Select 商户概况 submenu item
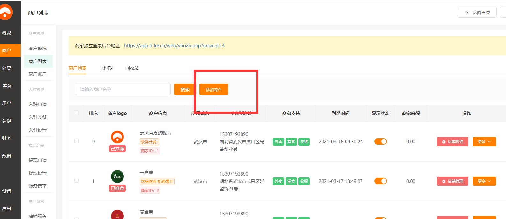Viewport: 506px width, 219px height. tap(38, 49)
